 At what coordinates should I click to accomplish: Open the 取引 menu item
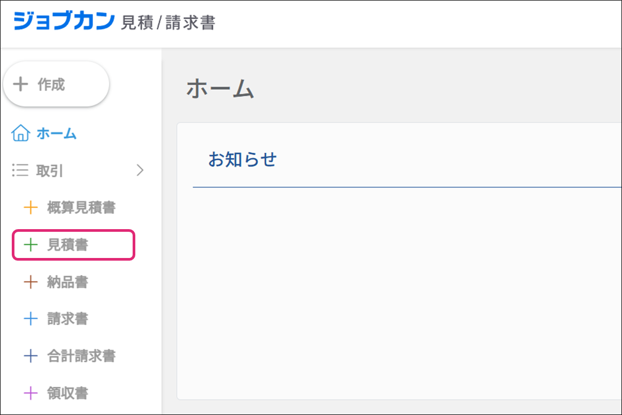(50, 171)
